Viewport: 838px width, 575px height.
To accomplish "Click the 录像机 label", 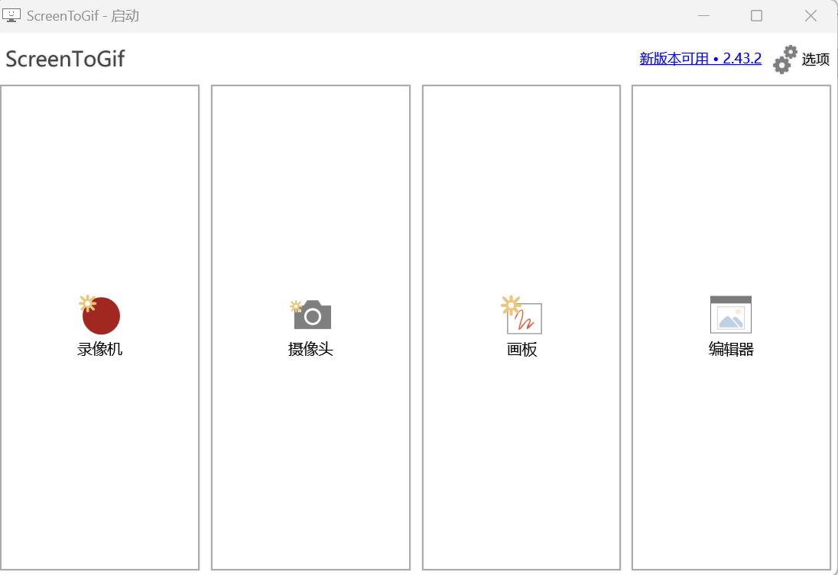I will pyautogui.click(x=100, y=349).
